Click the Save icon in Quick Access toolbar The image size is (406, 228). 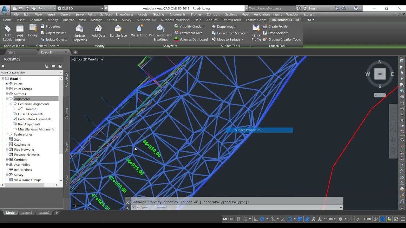pos(27,8)
